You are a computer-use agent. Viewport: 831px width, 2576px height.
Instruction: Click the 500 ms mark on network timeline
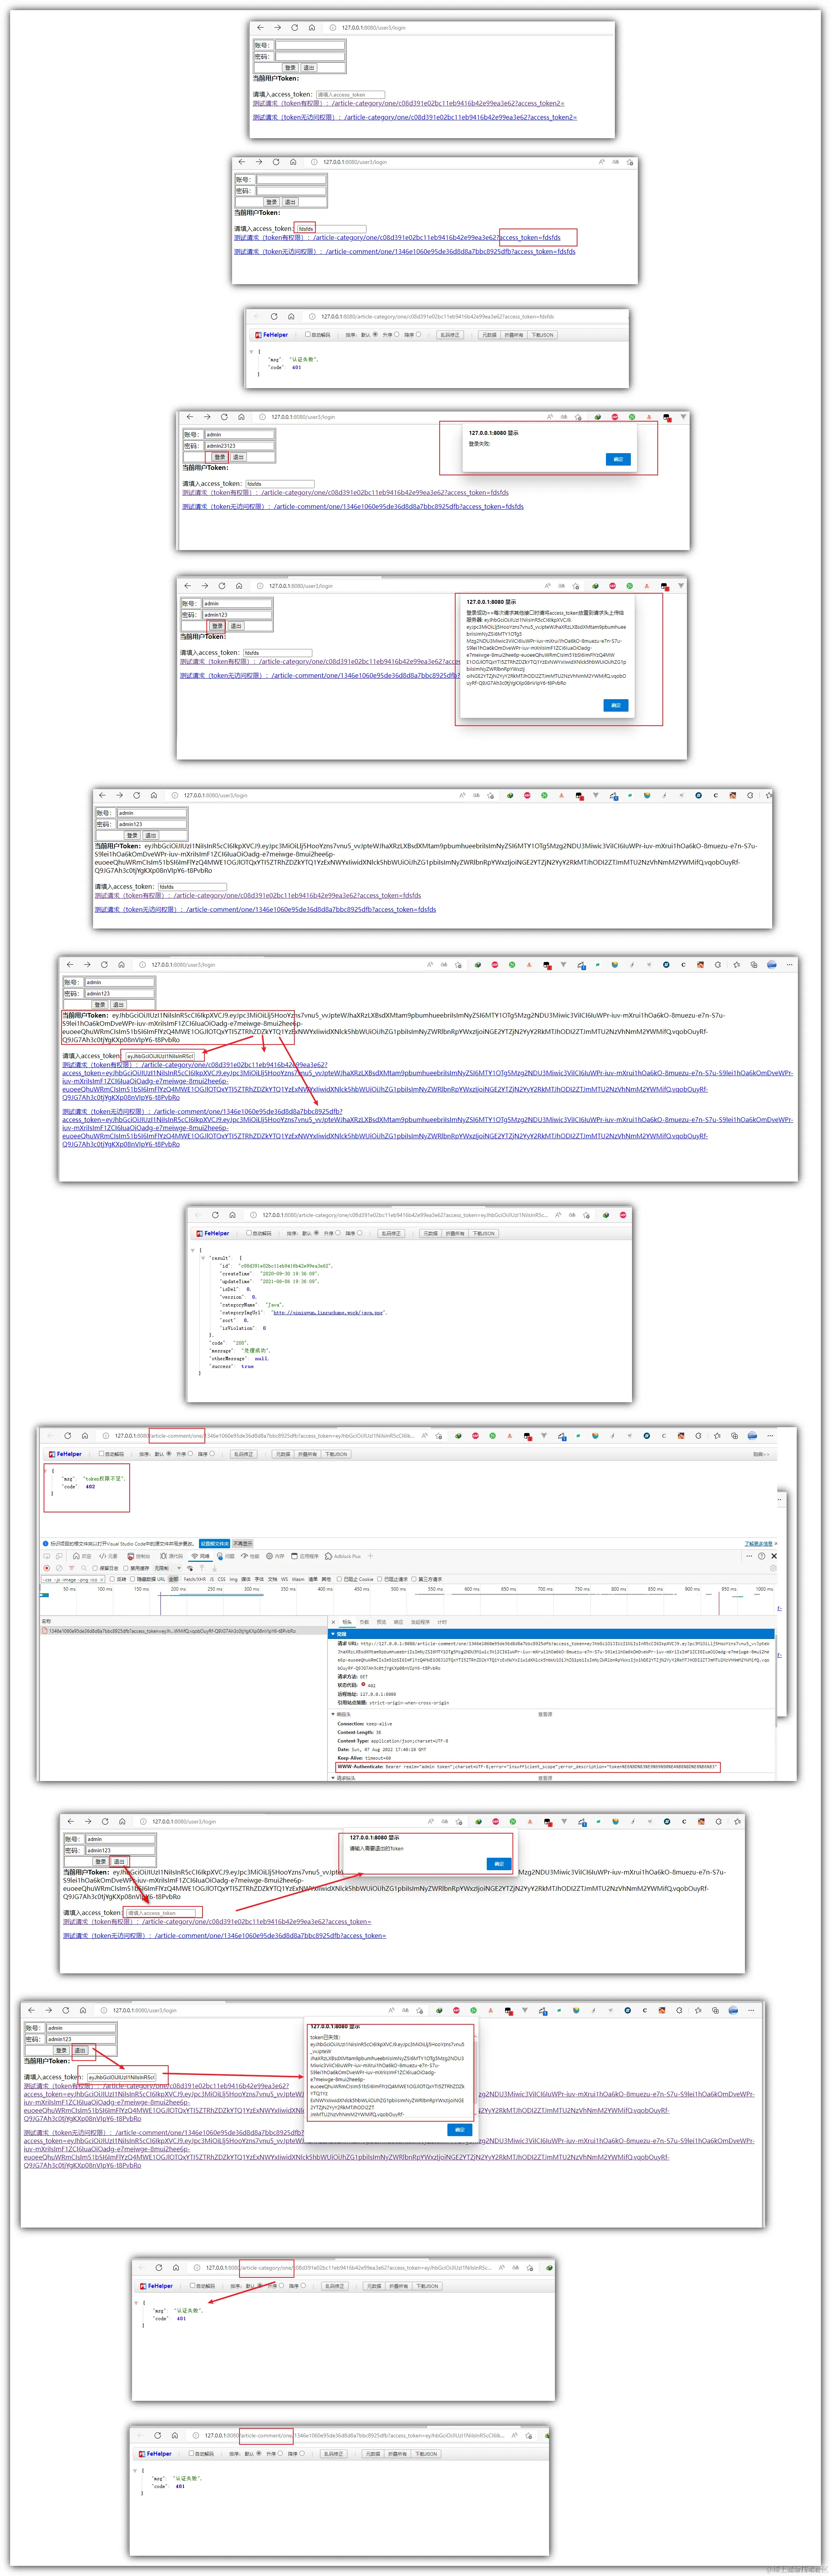[x=398, y=1589]
